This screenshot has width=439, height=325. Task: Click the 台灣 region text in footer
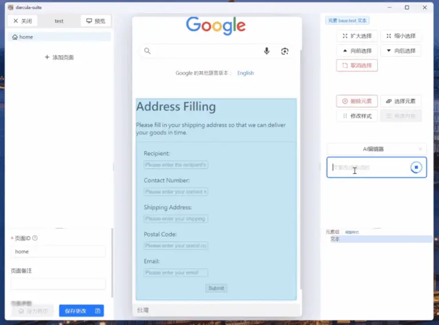coord(143,310)
